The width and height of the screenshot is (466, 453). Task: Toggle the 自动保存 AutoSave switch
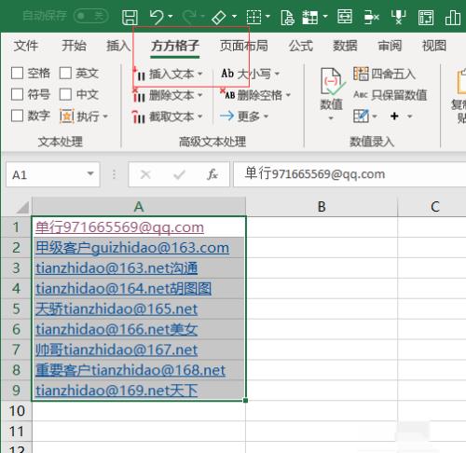(x=90, y=16)
